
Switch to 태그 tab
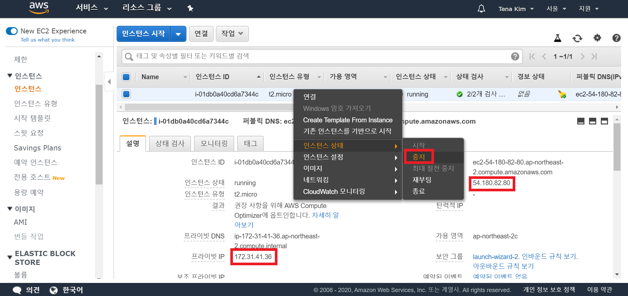pos(250,144)
